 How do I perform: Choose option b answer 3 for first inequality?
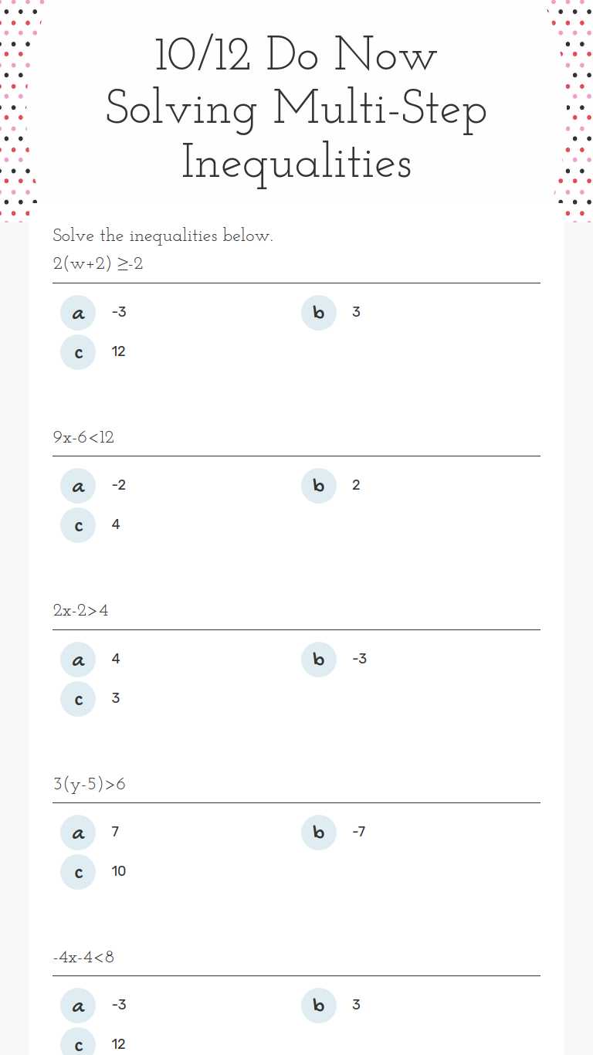point(319,313)
